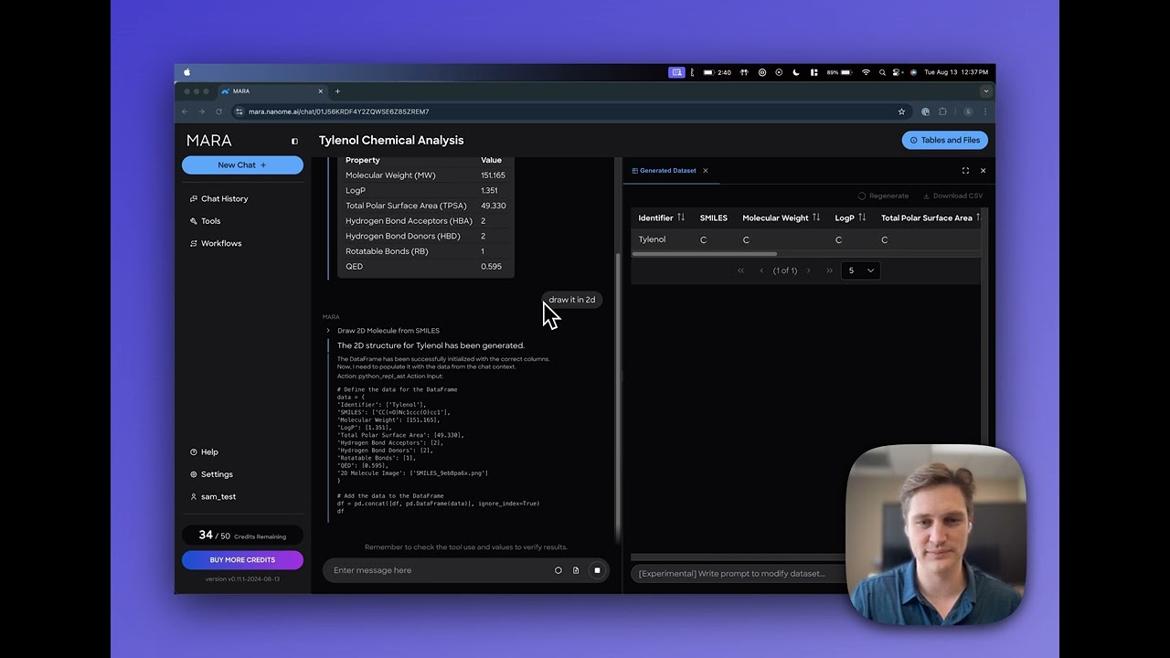Click the Rotatable Bonds (RB) row
Screen dimensions: 1170x658
425,251
